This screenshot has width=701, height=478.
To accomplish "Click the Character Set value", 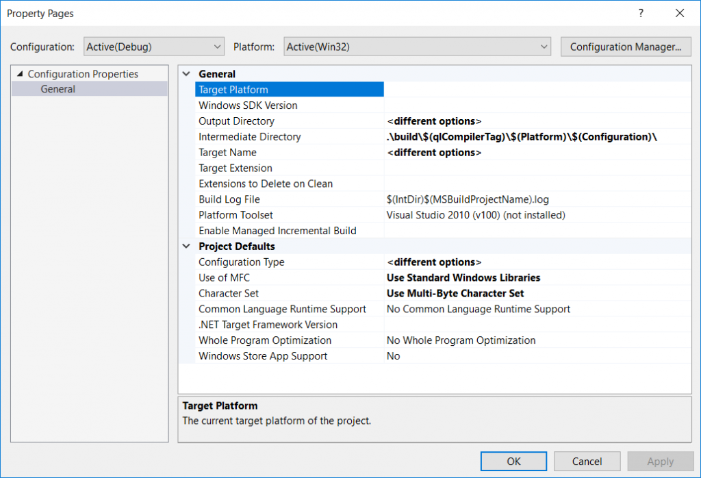I will point(537,293).
